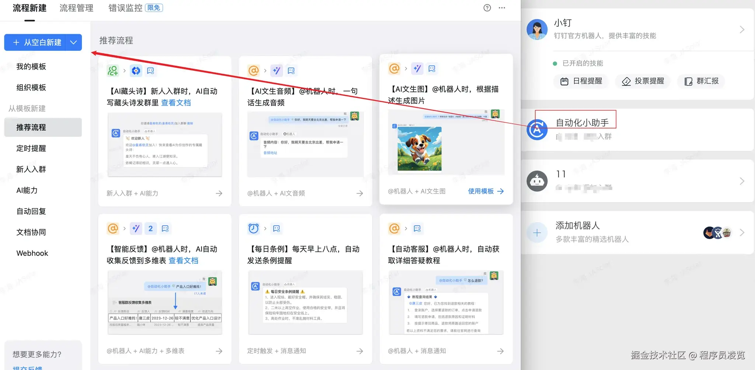Click the 新人入群 + AI能力 tag text

click(132, 193)
